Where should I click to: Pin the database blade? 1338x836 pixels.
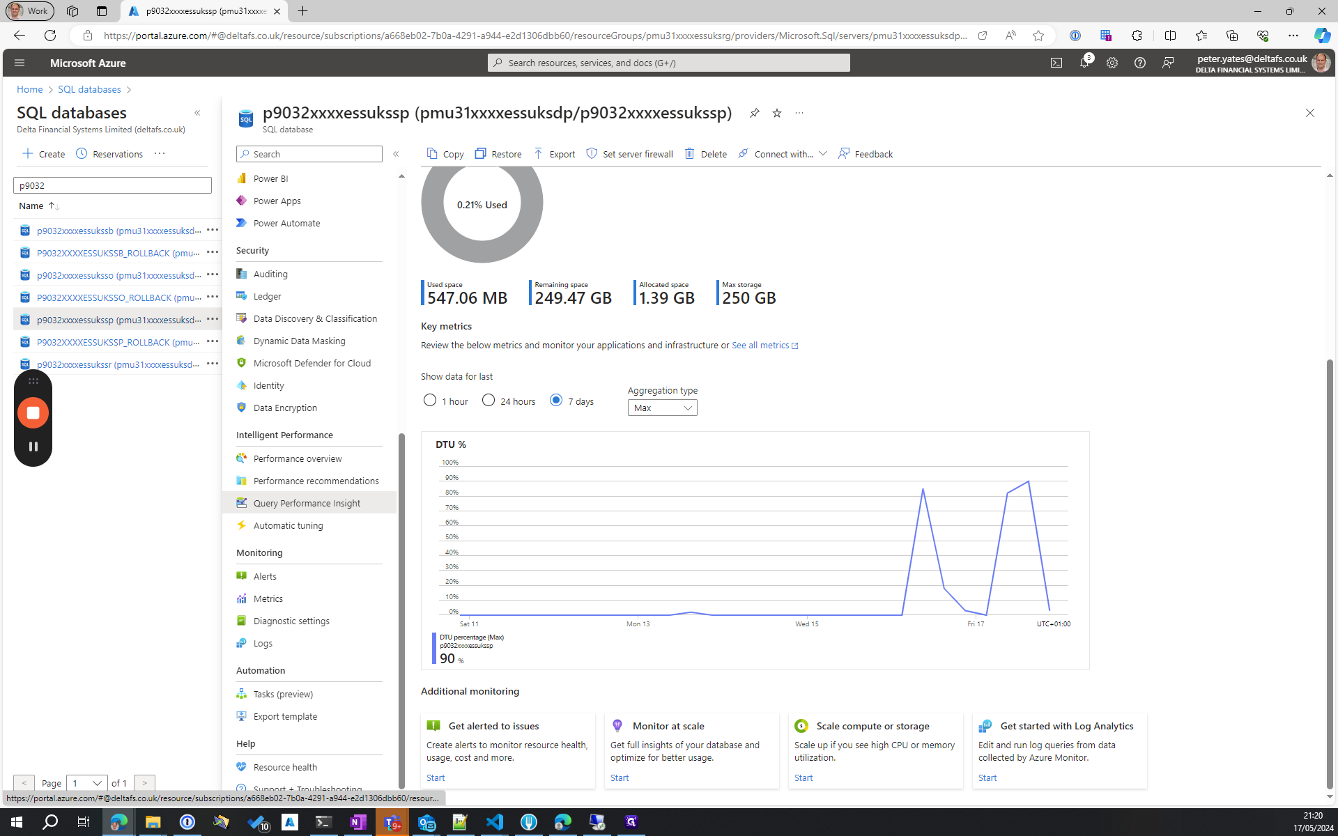tap(754, 113)
